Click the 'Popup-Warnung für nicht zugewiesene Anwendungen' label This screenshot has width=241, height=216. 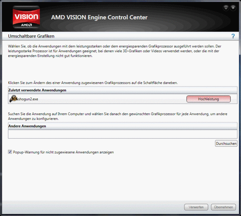(63, 152)
